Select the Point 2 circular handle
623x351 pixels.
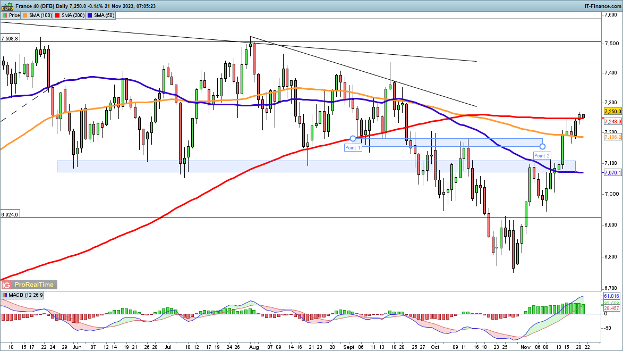(542, 146)
